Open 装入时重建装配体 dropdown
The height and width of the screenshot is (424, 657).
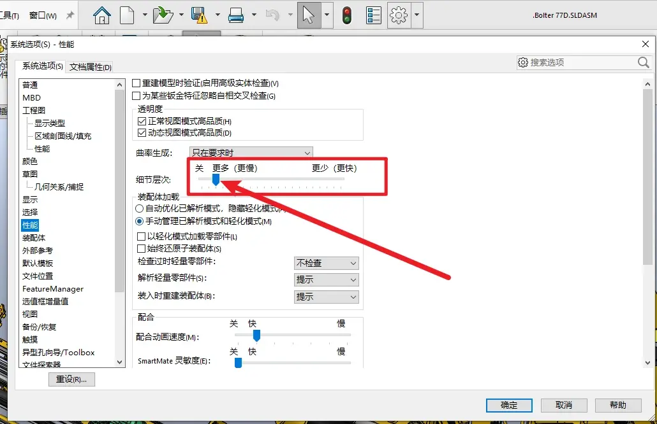327,297
